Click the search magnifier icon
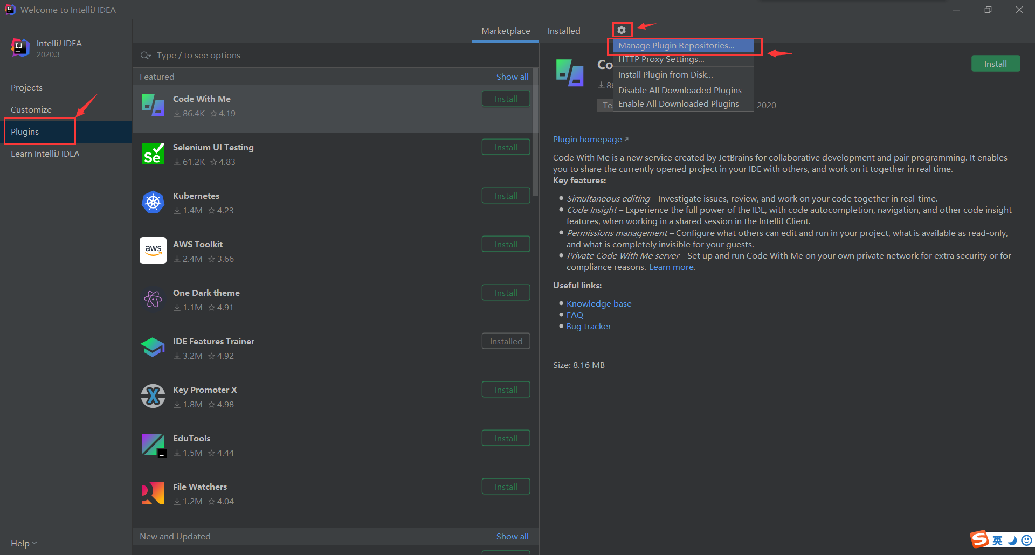 pyautogui.click(x=146, y=55)
